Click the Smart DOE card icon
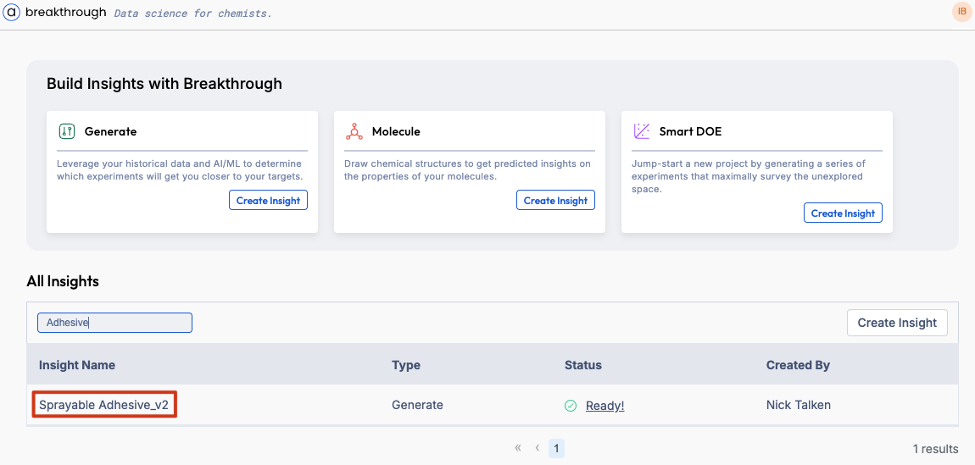The width and height of the screenshot is (975, 465). pos(641,131)
